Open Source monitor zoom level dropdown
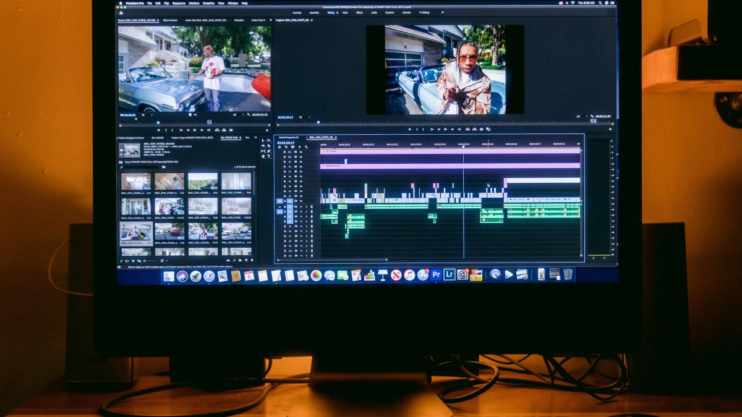The width and height of the screenshot is (742, 417). tap(148, 114)
